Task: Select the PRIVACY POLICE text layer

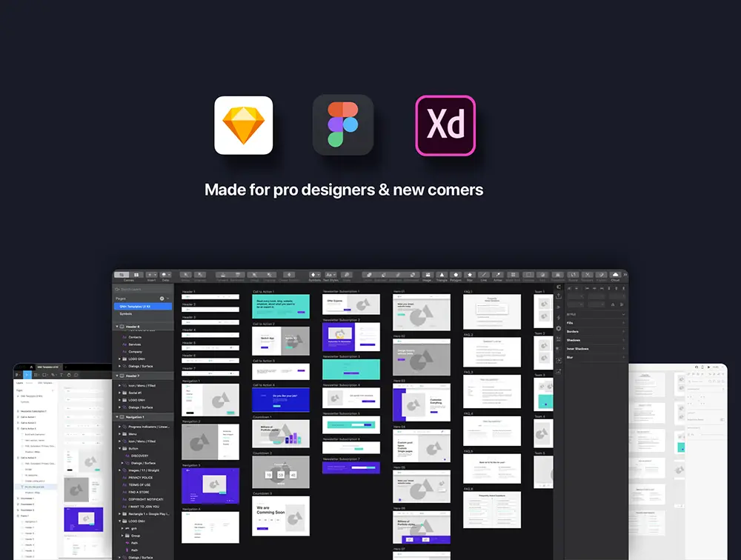Action: click(142, 478)
